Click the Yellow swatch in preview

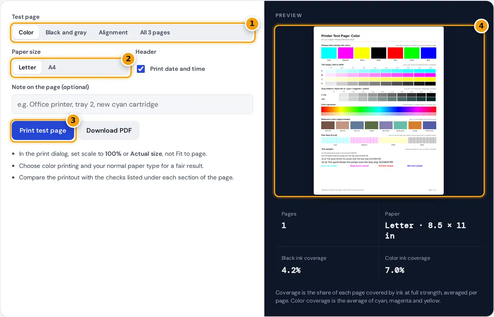point(362,53)
